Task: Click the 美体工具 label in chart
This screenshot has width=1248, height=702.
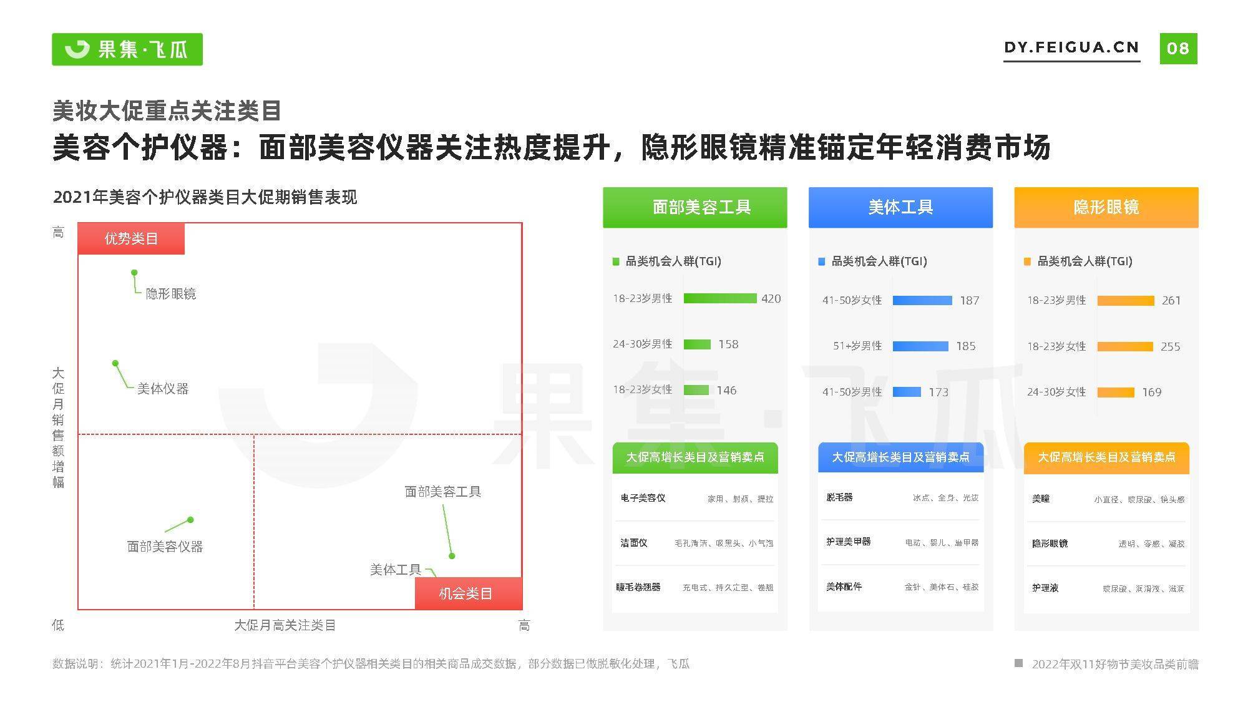Action: pyautogui.click(x=396, y=570)
